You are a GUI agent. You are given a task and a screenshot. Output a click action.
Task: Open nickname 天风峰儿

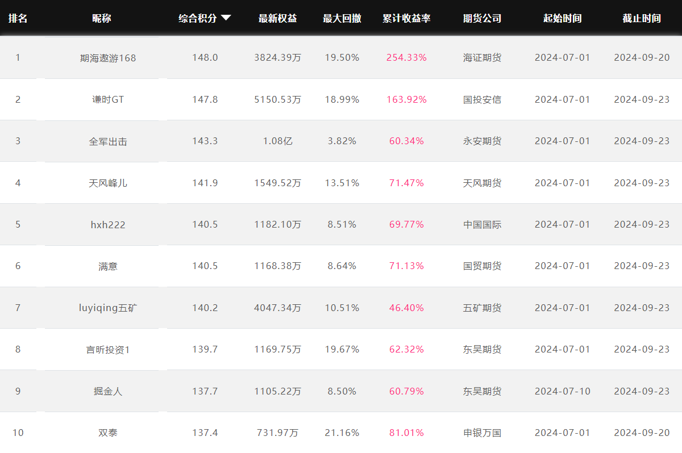click(x=108, y=183)
